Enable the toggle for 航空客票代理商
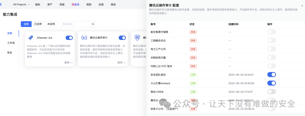 (x=272, y=32)
